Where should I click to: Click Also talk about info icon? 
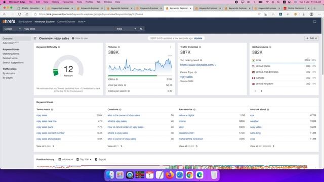tap(268, 110)
